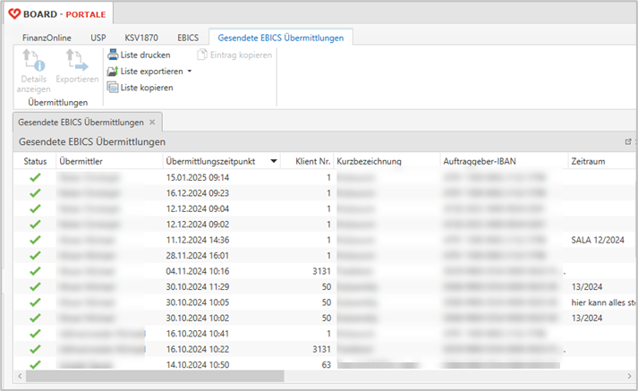638x391 pixels.
Task: Switch to the USP tab
Action: (98, 38)
